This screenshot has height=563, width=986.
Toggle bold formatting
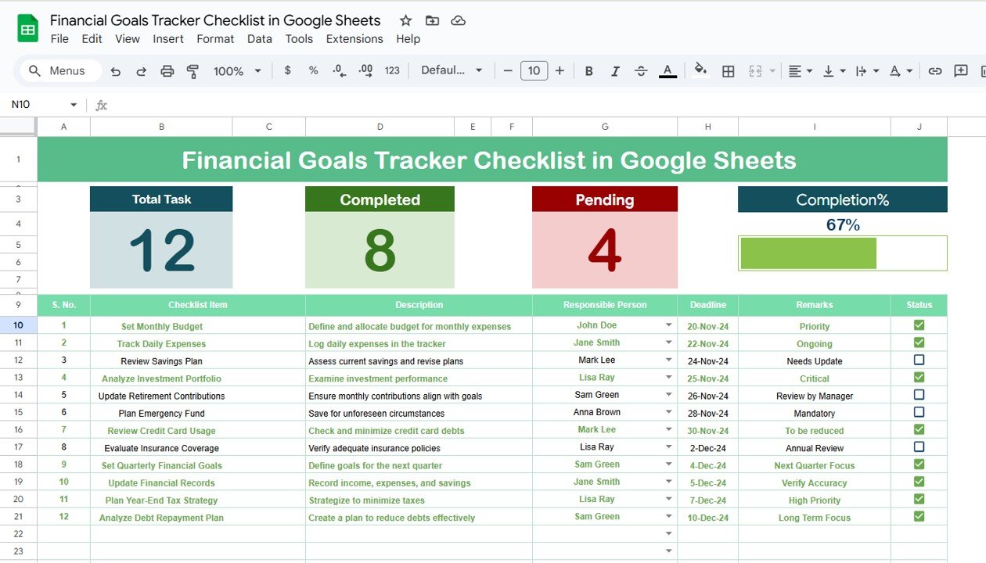(x=589, y=71)
